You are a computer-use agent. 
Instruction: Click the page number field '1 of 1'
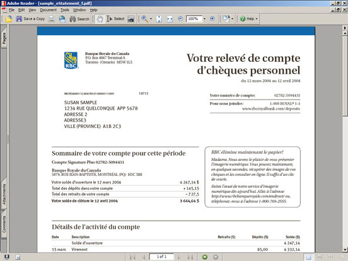point(161,257)
